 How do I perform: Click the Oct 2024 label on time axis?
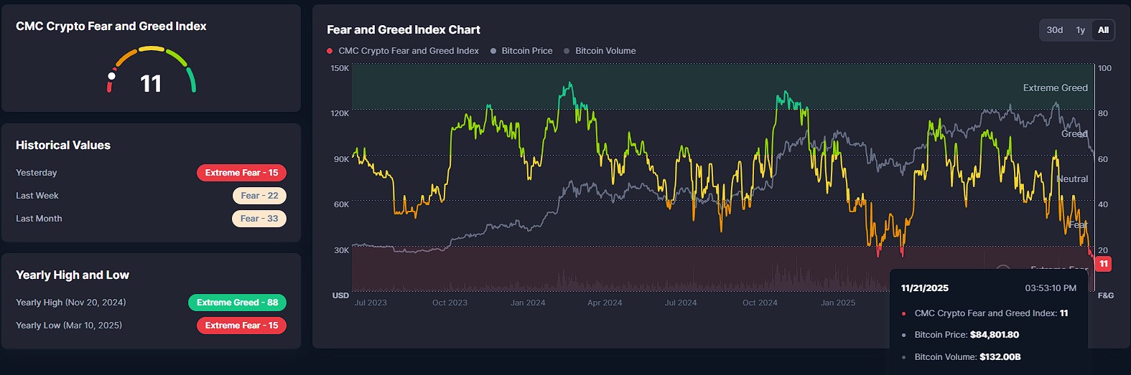pos(760,303)
